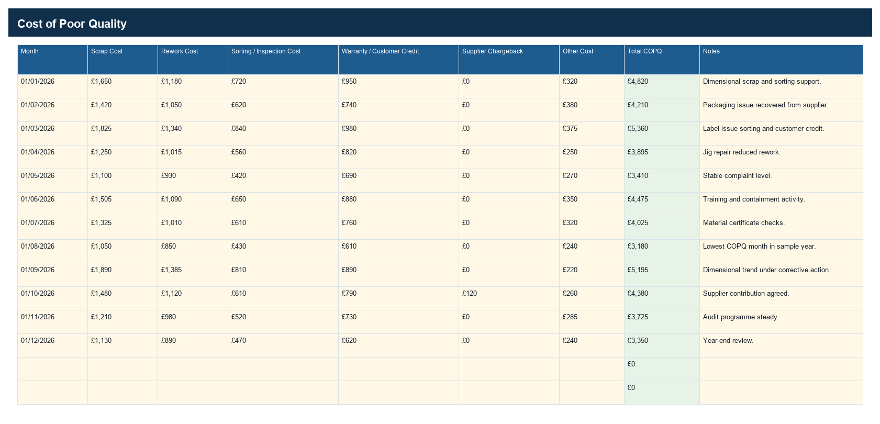Select the Sorting / Inspection Cost header
880x424 pixels.
pos(283,60)
